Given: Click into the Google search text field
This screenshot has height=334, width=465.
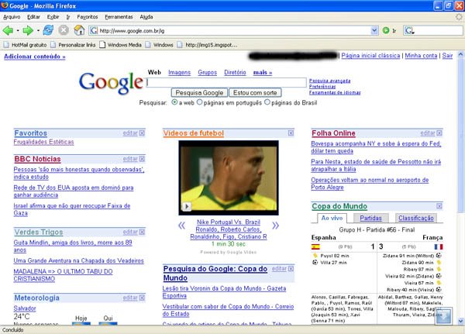Looking at the screenshot, I should [x=226, y=82].
